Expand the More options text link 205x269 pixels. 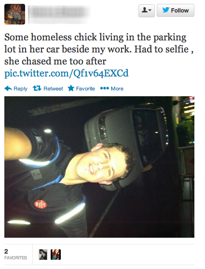point(117,89)
